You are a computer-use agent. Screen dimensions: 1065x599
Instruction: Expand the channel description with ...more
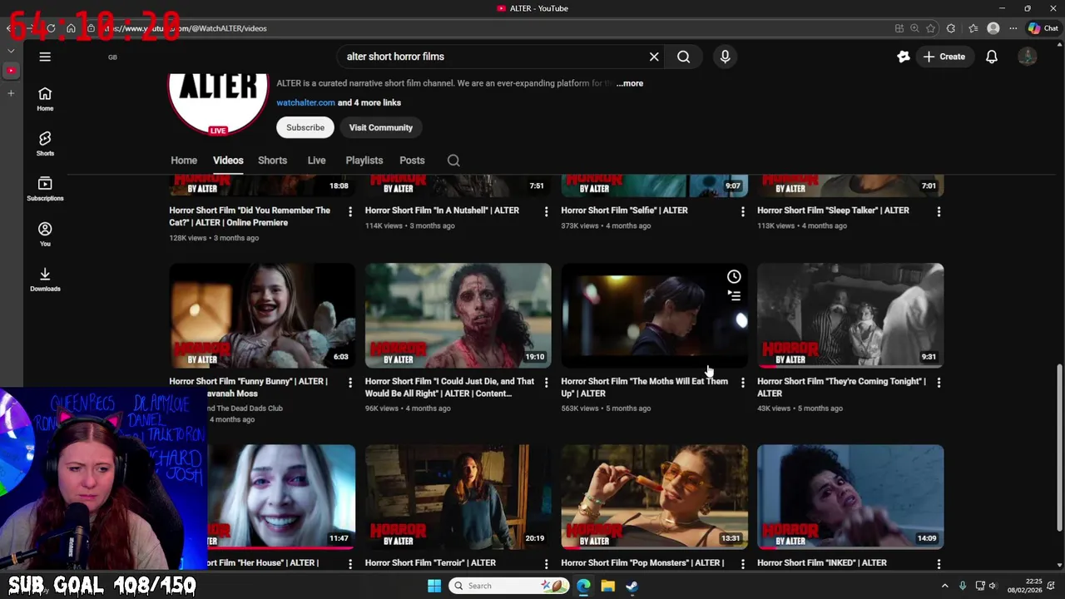point(630,83)
